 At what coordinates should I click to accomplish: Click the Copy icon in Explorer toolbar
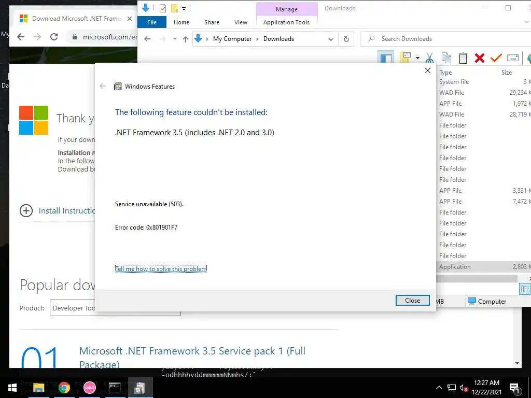(x=446, y=58)
